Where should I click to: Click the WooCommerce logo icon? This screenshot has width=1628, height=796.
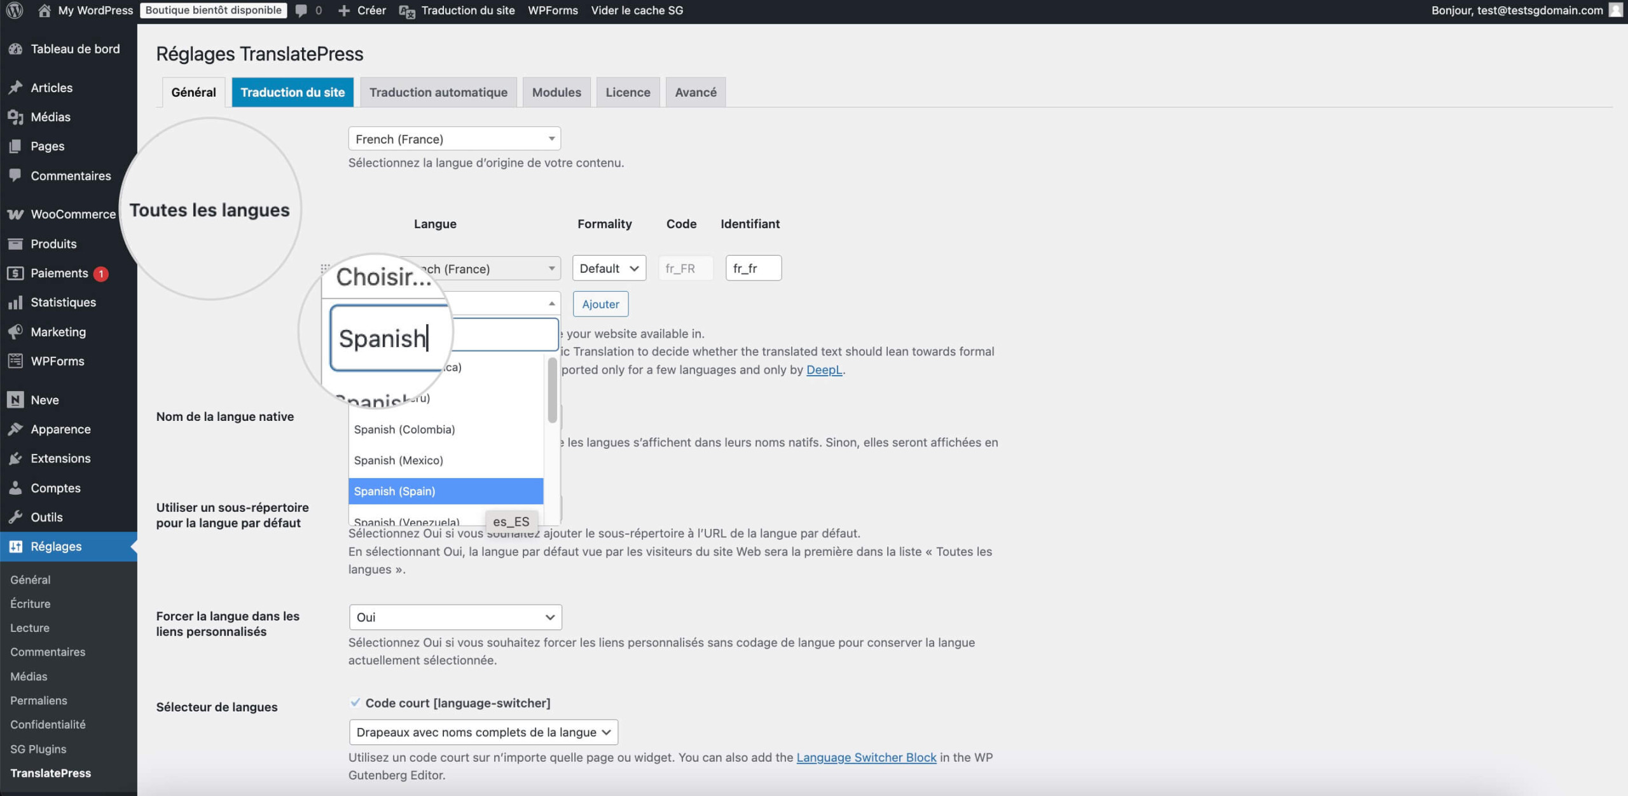click(x=16, y=214)
